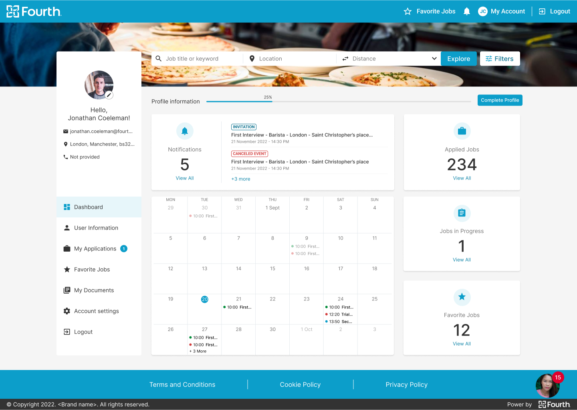Open the chat support avatar bubble
The height and width of the screenshot is (410, 577).
(x=547, y=386)
